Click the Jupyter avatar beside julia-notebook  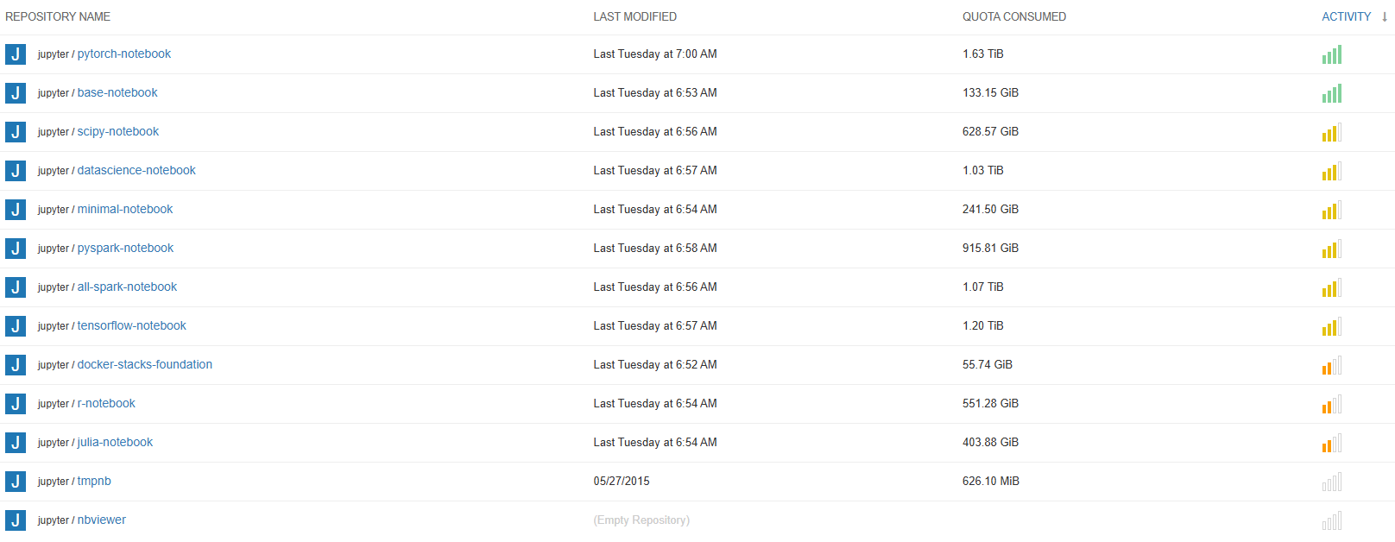(x=16, y=443)
